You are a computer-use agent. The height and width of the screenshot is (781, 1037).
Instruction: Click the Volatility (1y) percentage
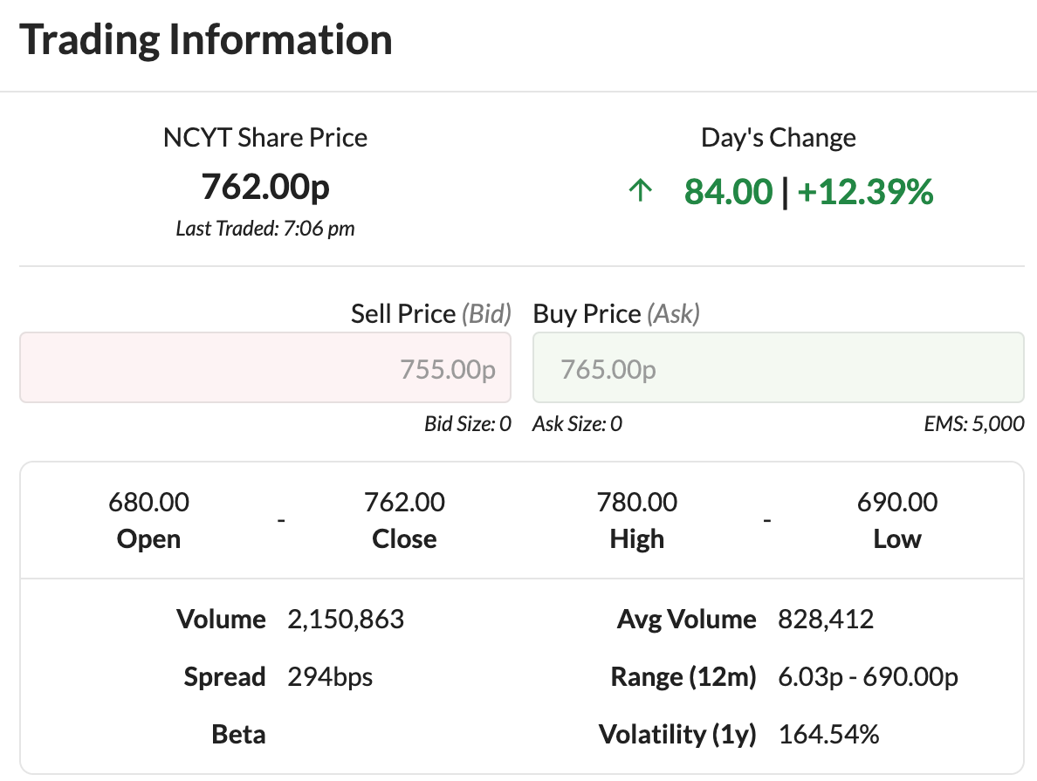pyautogui.click(x=828, y=735)
